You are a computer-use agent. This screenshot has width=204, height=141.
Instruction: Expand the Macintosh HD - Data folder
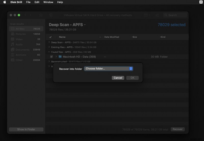56,57
